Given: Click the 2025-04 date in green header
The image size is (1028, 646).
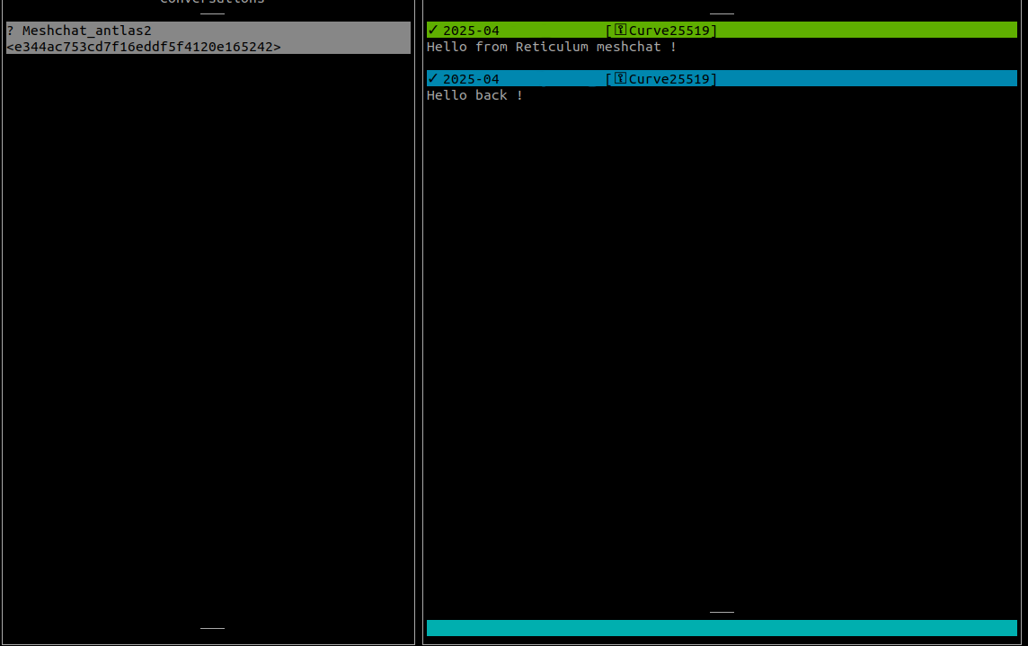Looking at the screenshot, I should [471, 31].
